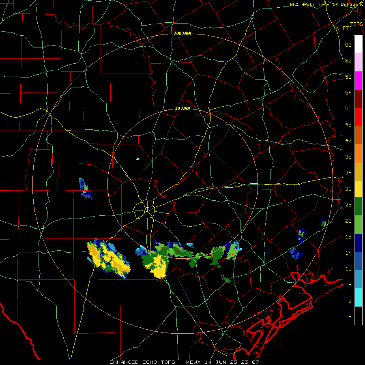Select the legend value 58

[348, 77]
